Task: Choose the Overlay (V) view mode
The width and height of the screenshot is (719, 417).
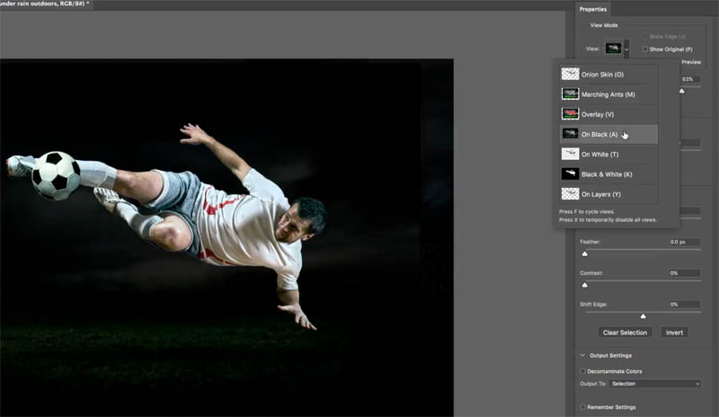Action: pos(609,114)
